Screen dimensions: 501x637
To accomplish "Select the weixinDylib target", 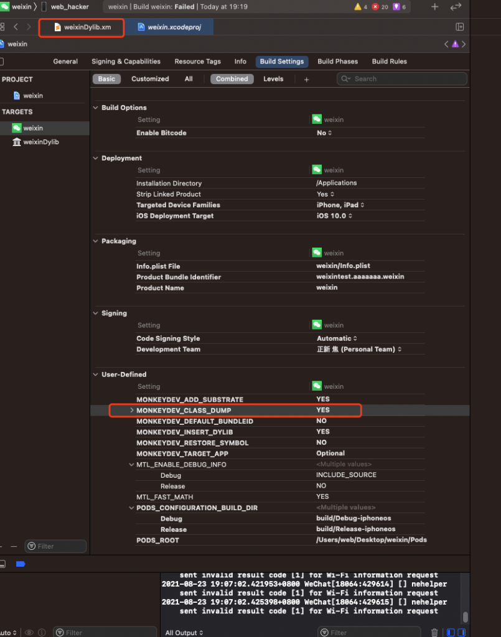I will (40, 142).
